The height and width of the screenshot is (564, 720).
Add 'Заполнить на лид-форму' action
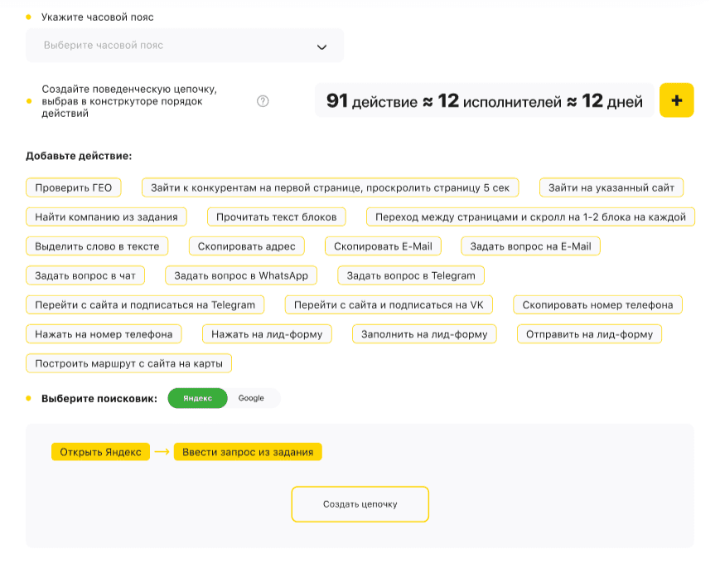(424, 334)
